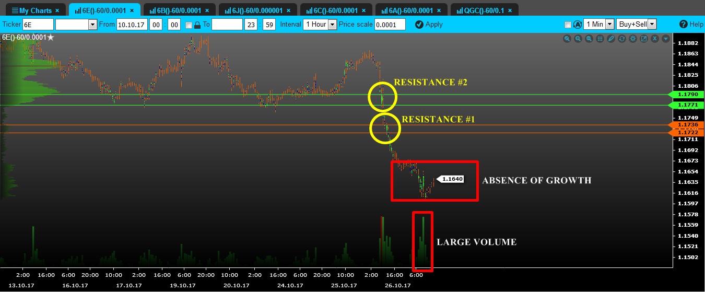The width and height of the screenshot is (705, 292).
Task: Click the empty To date field
Action: pos(227,25)
